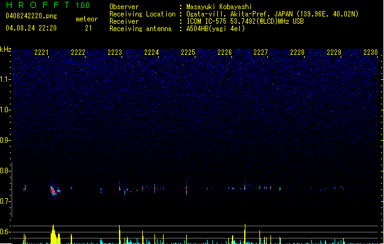Click the 1.1 kHz frequency label
The width and height of the screenshot is (384, 244).
click(x=5, y=79)
